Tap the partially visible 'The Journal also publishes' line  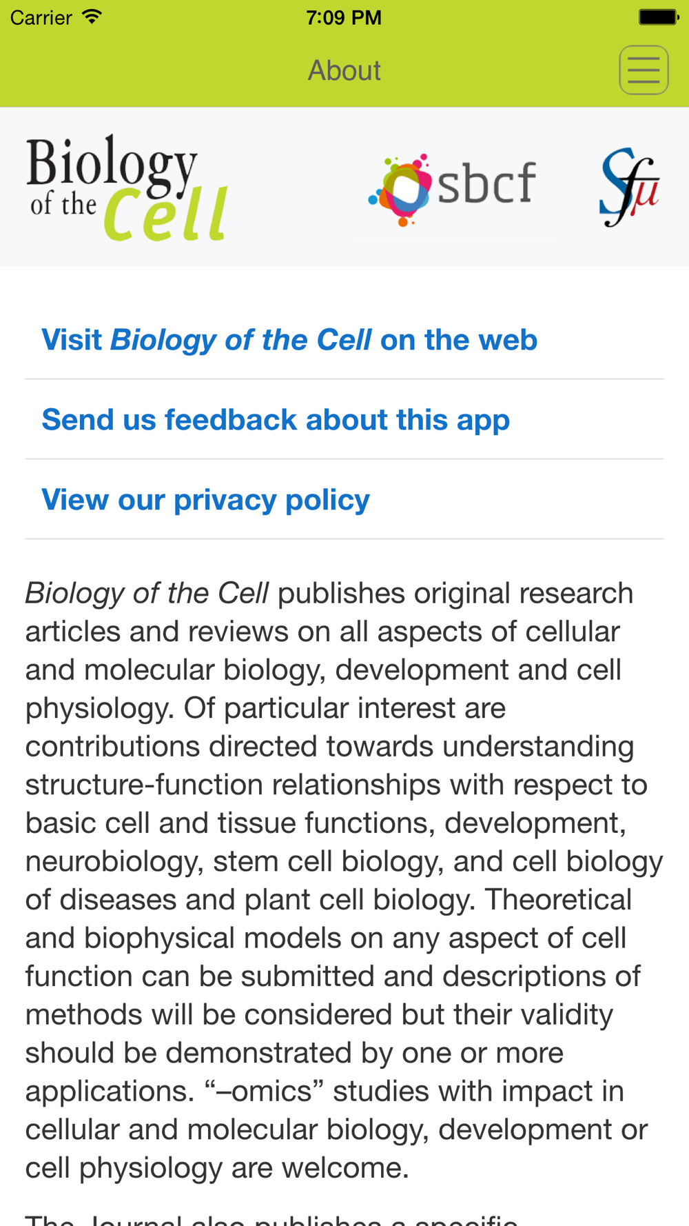click(272, 1218)
